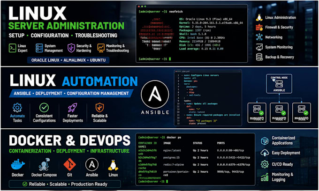The width and height of the screenshot is (319, 191).
Task: Click "CONFIGURATION MANAGEMENT" in the blue banner
Action: [x=98, y=93]
